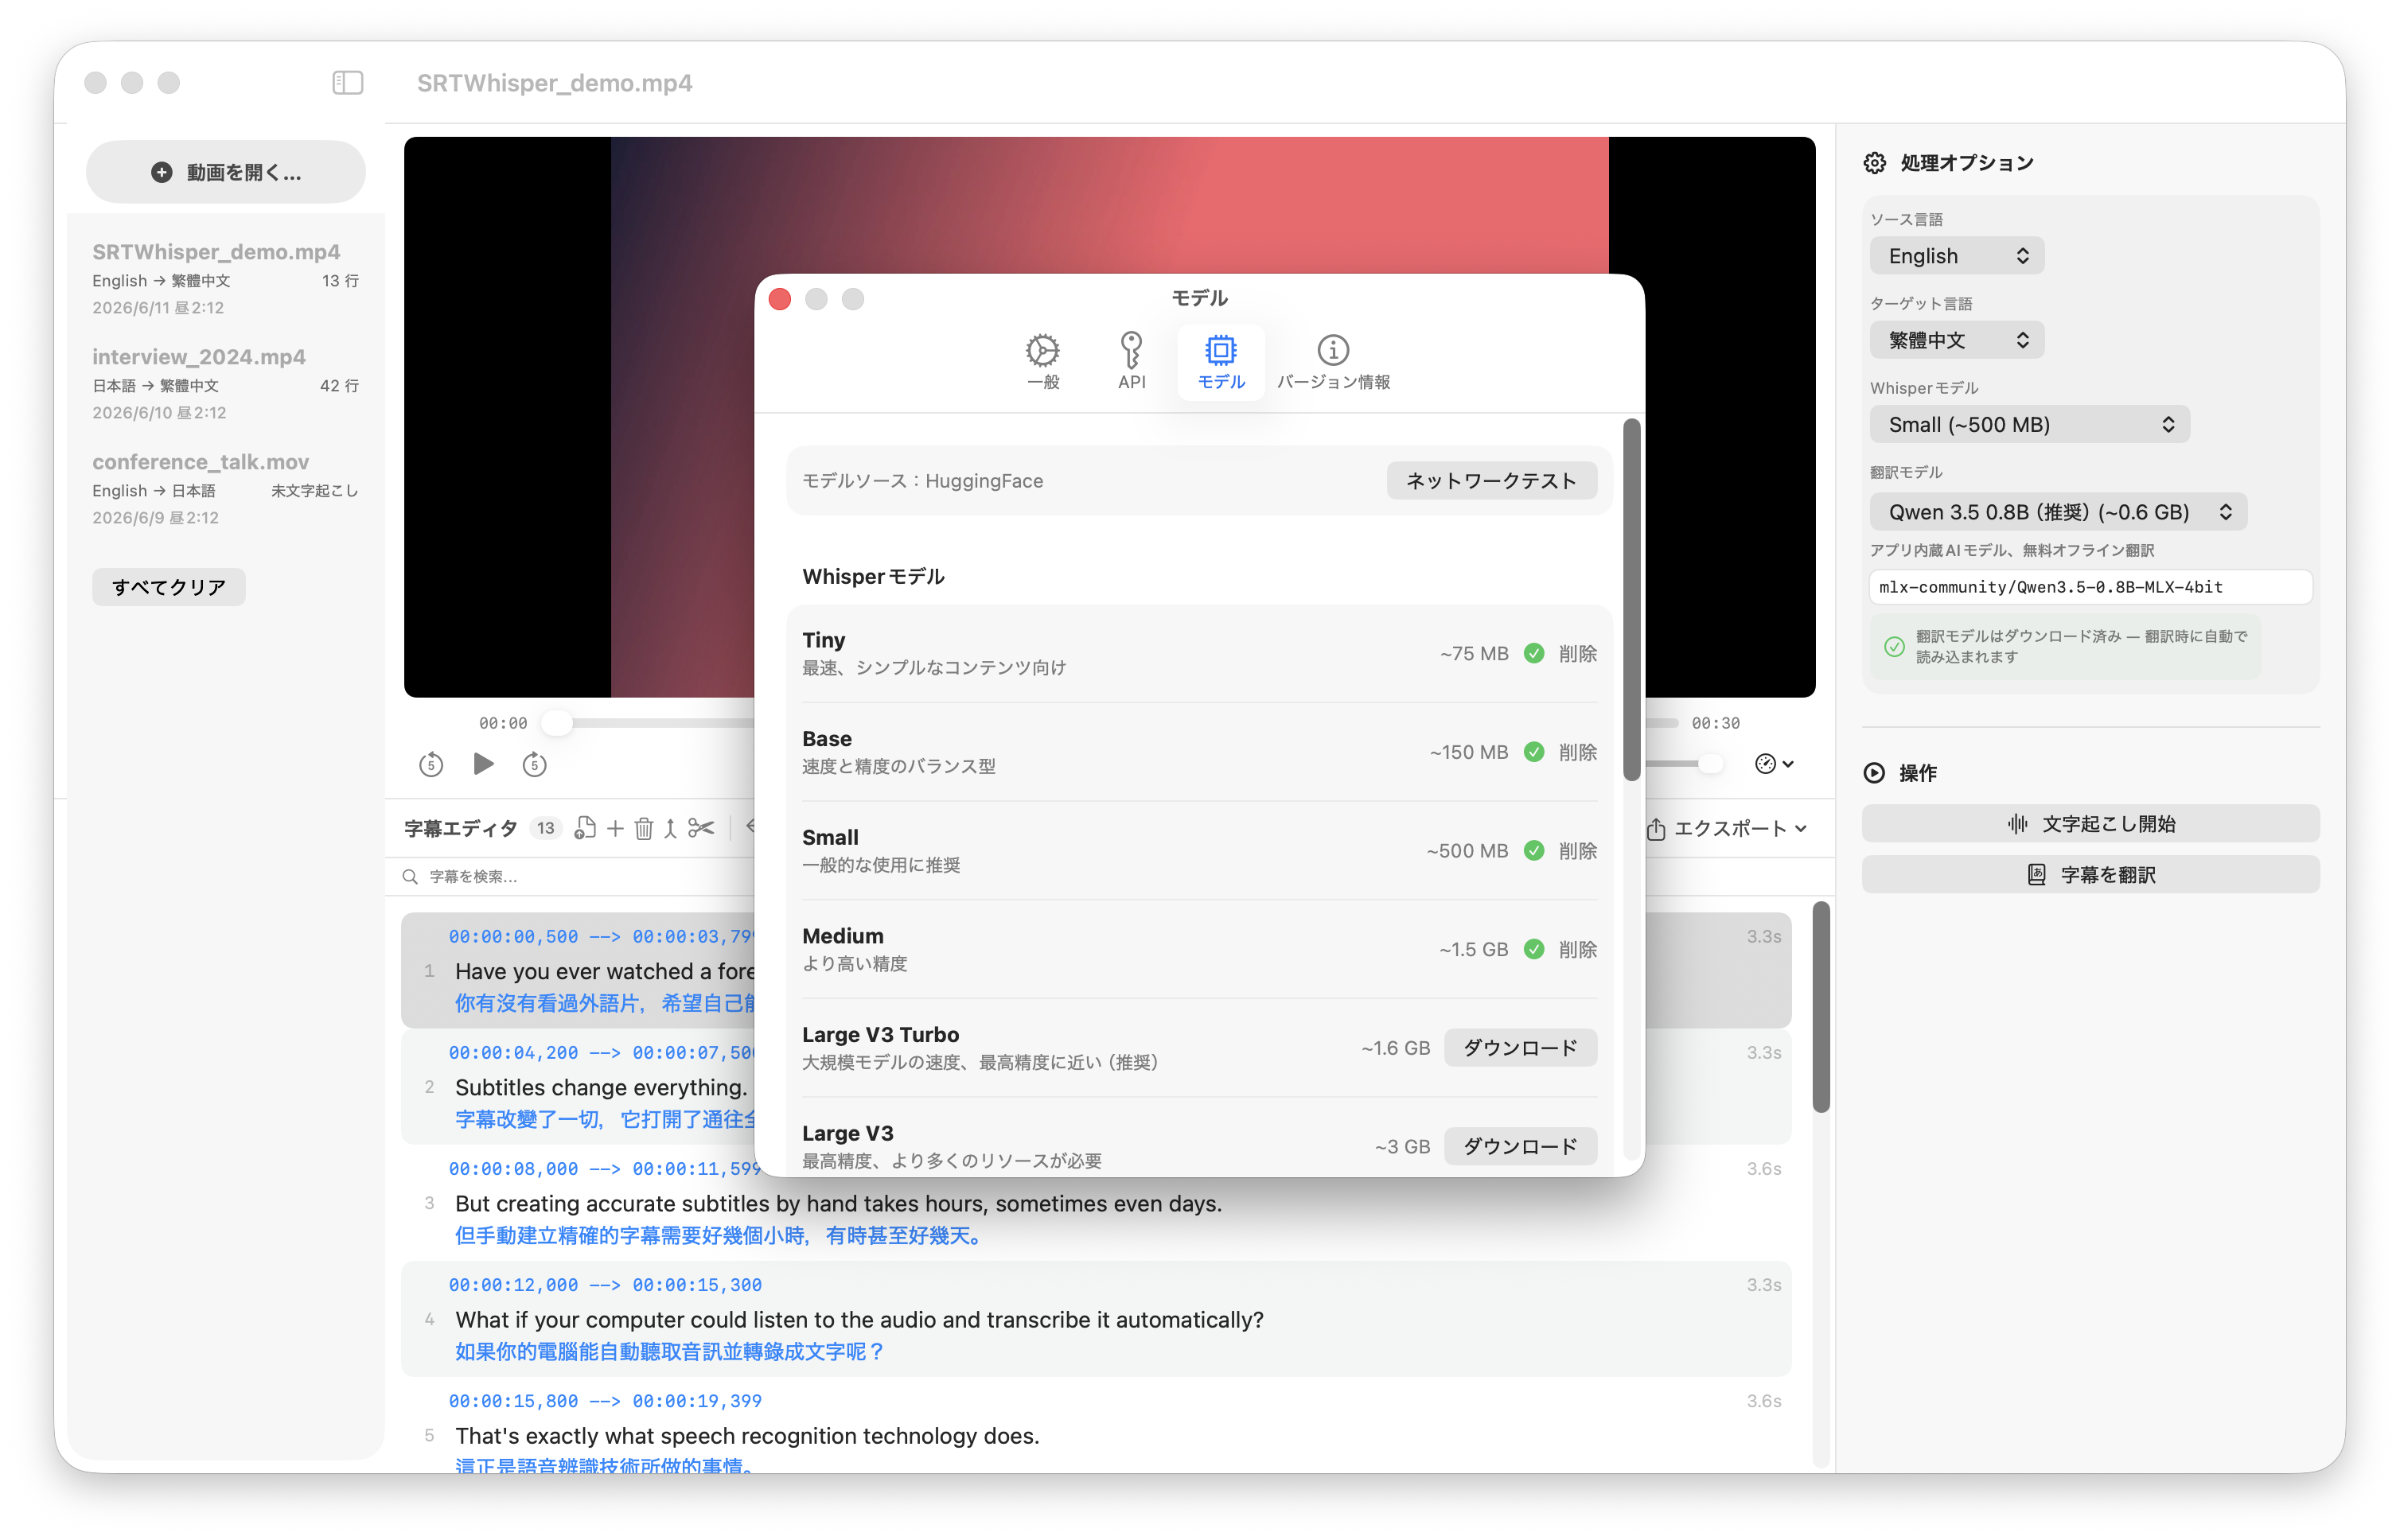Skip forward 5 seconds
The image size is (2400, 1540).
[x=534, y=764]
